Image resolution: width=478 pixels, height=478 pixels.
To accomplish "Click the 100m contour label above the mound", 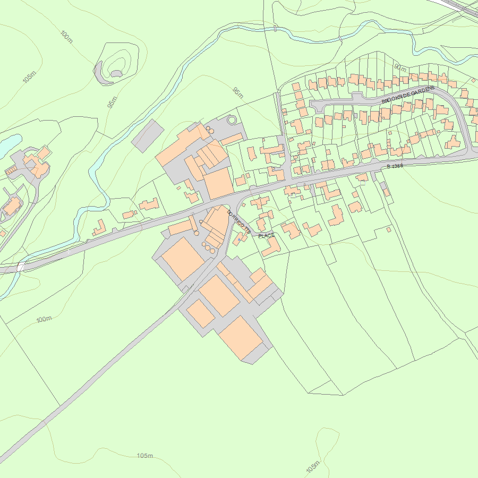I will (x=66, y=37).
